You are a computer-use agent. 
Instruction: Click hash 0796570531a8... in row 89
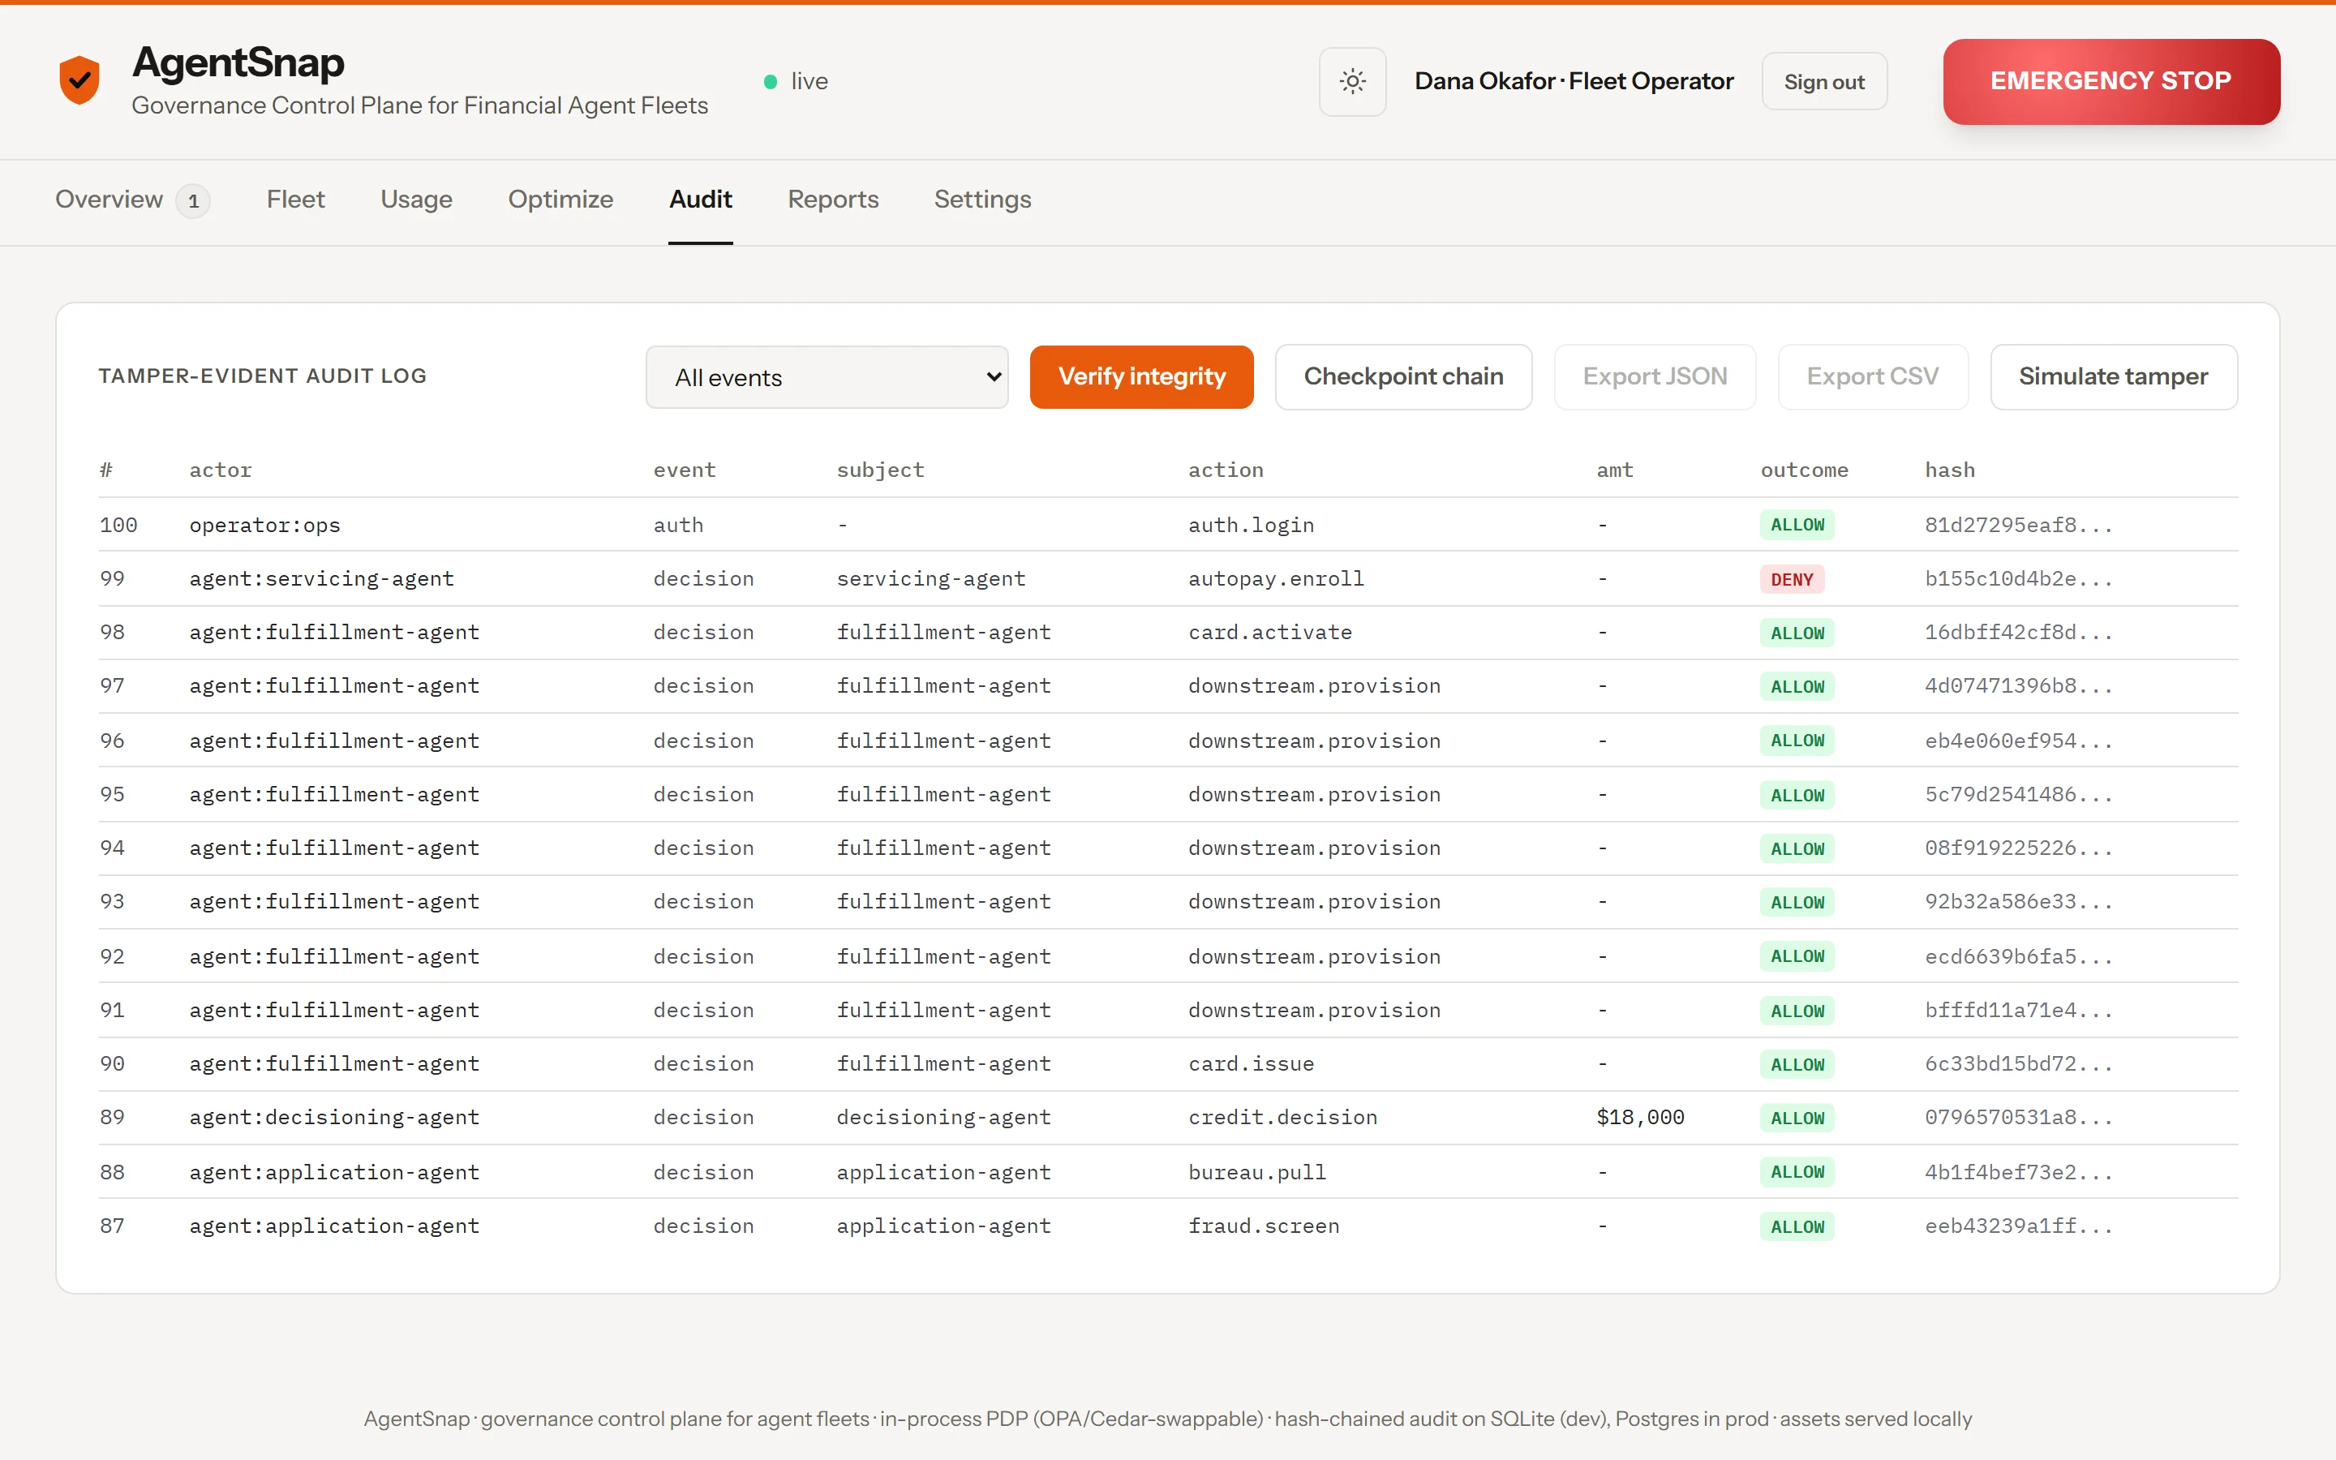2018,1117
